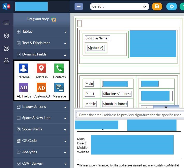Select the Message field icon
Image resolution: width=184 pixels, height=168 pixels.
(59, 88)
